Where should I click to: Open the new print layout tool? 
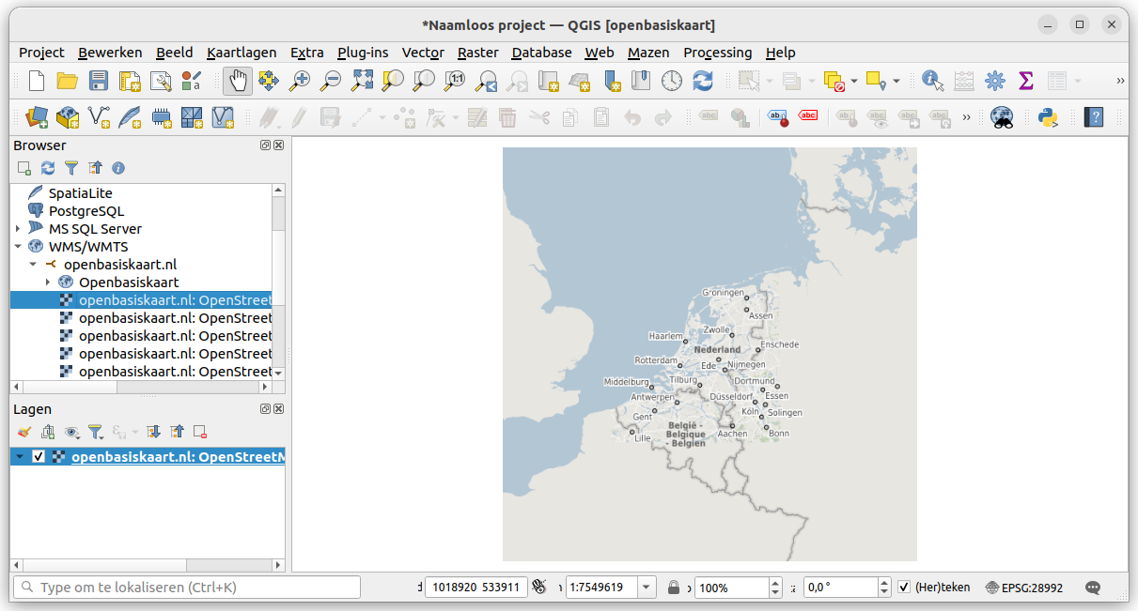coord(130,81)
